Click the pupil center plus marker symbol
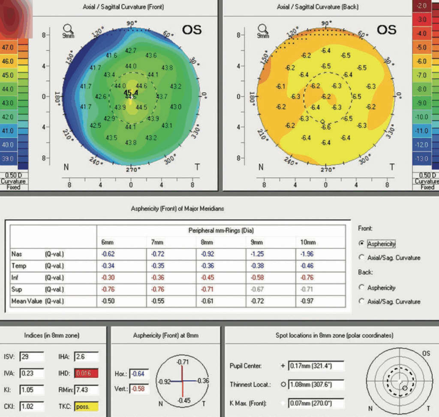Screen dimensions: 439x417 [x=283, y=366]
